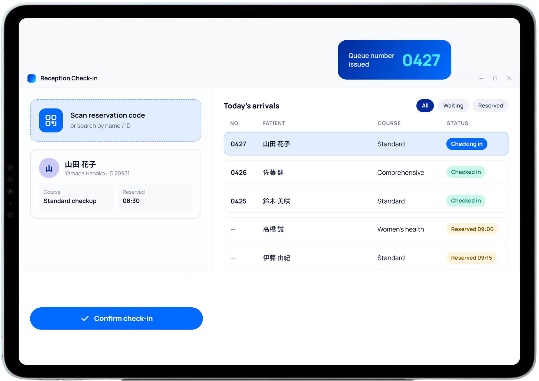
Task: Switch to the Waiting filter tab
Action: [453, 106]
